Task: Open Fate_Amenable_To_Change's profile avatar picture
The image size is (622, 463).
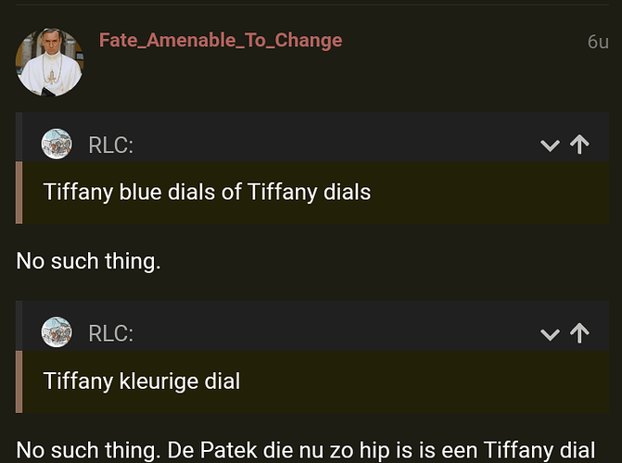Action: click(x=49, y=62)
